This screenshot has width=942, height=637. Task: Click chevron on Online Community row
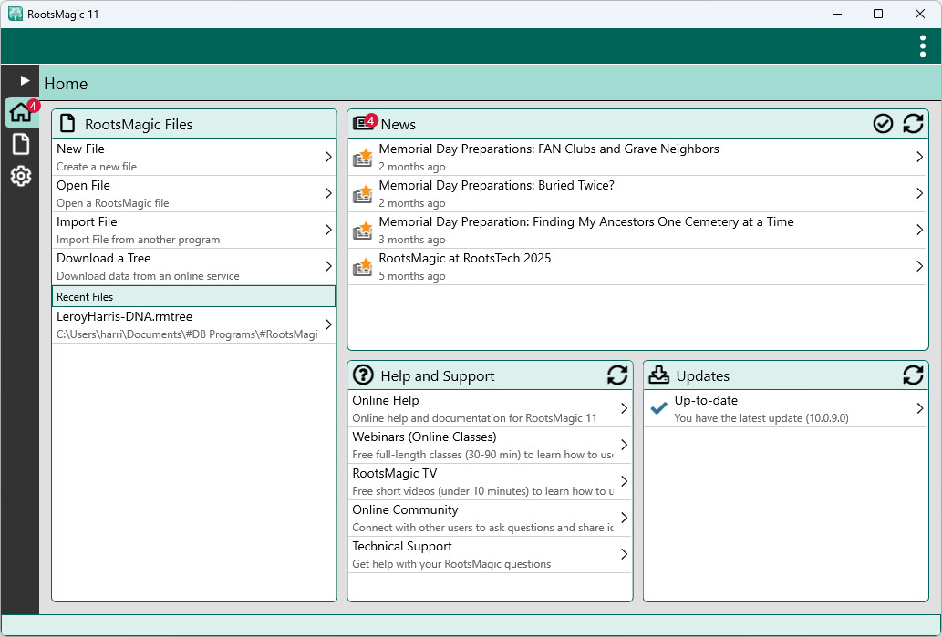point(624,518)
